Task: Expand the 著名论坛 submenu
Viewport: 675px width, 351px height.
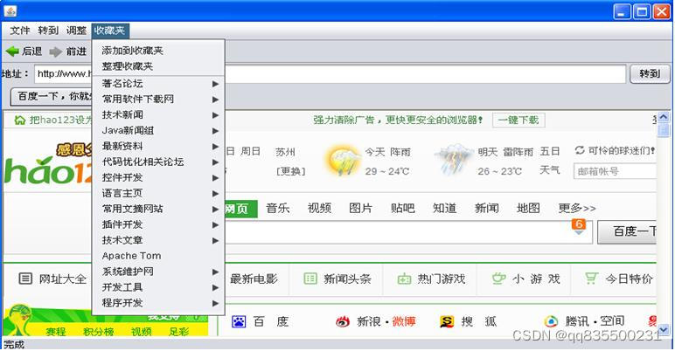Action: (158, 84)
